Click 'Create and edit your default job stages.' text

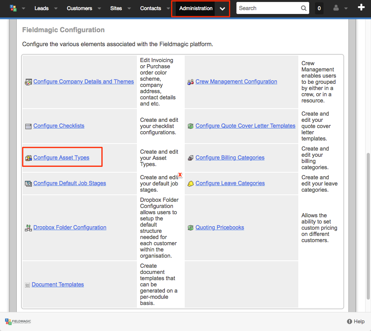pos(159,184)
